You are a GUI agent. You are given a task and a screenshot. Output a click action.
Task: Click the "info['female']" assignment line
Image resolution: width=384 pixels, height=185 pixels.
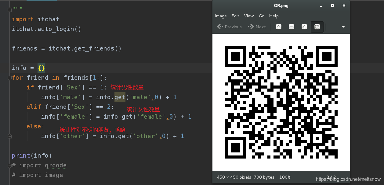coord(116,117)
